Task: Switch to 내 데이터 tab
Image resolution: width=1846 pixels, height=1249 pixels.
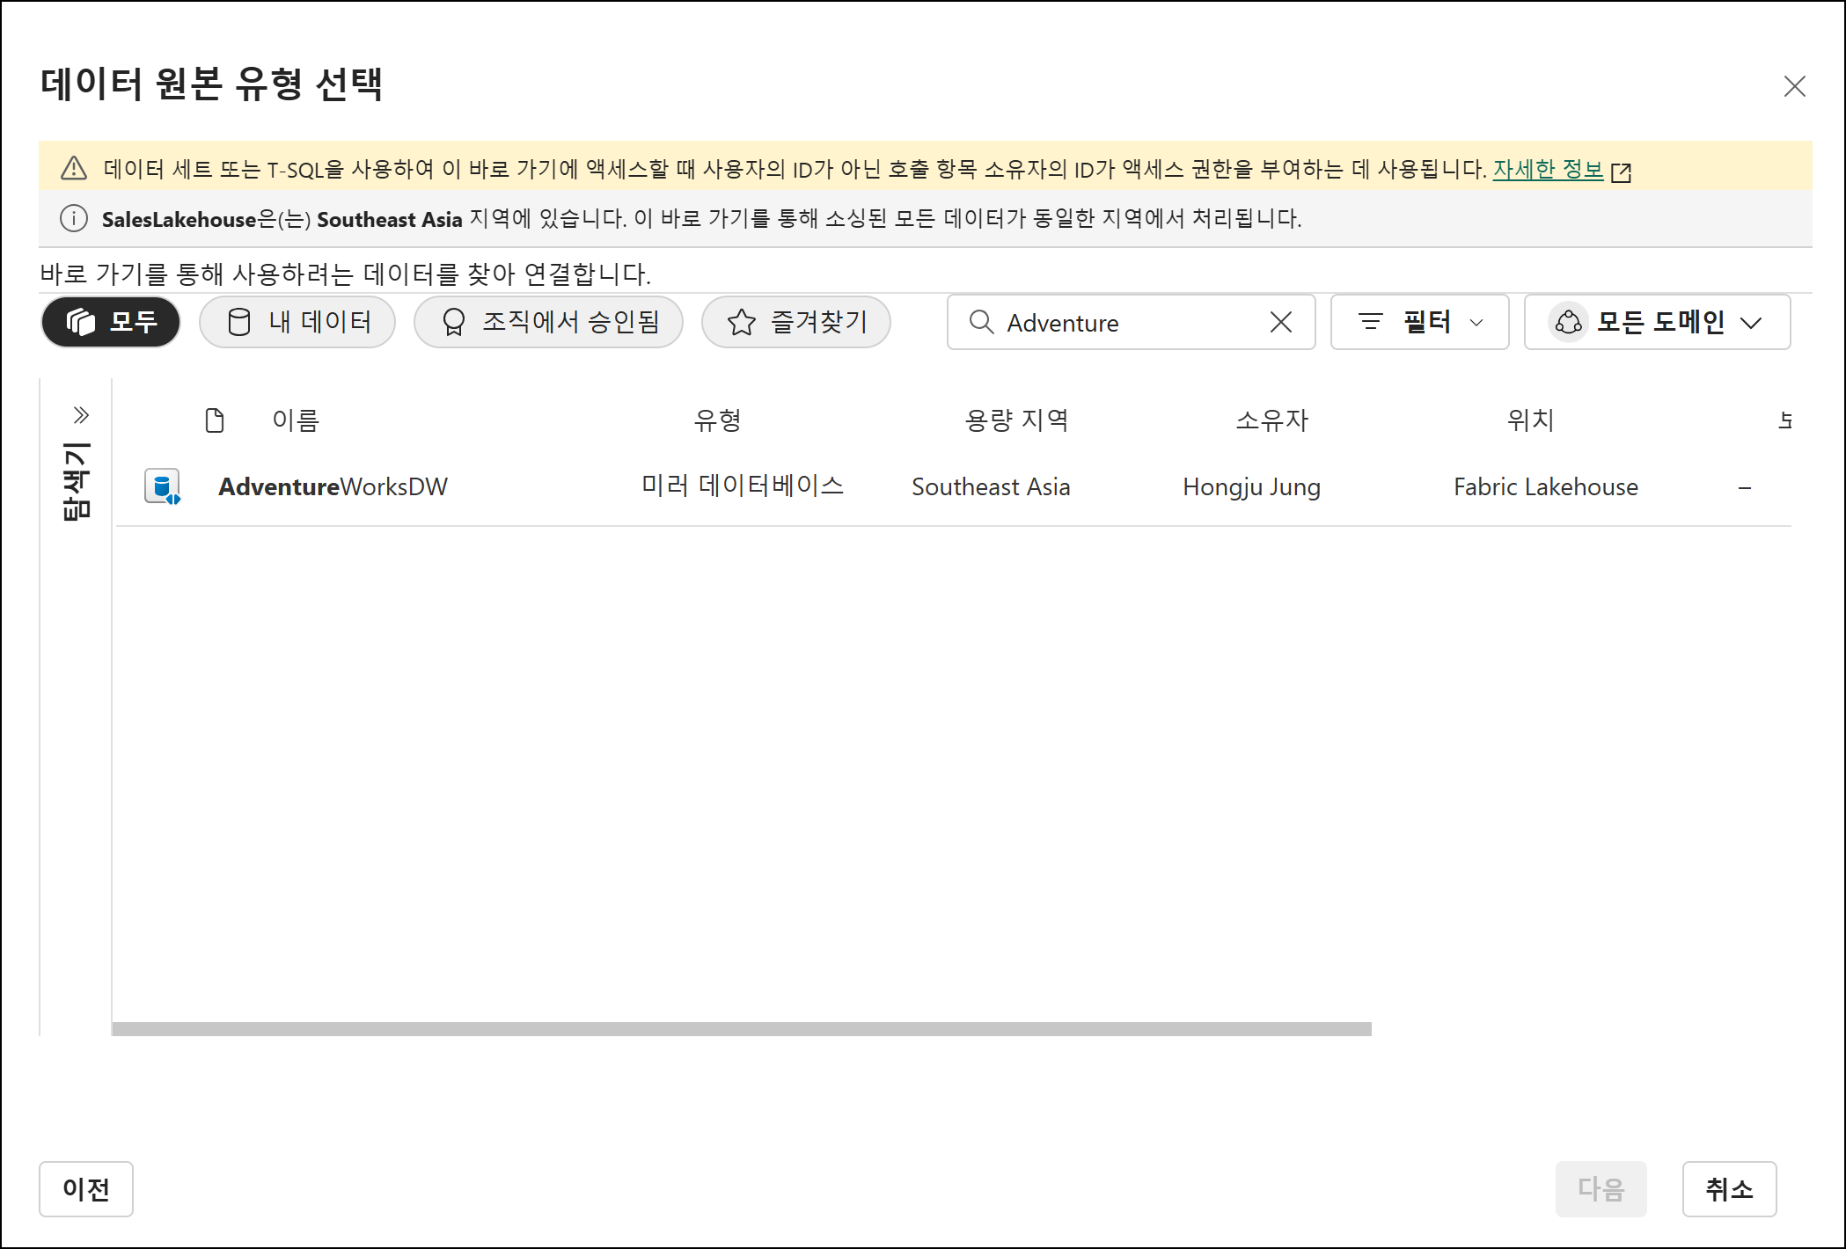Action: 297,323
